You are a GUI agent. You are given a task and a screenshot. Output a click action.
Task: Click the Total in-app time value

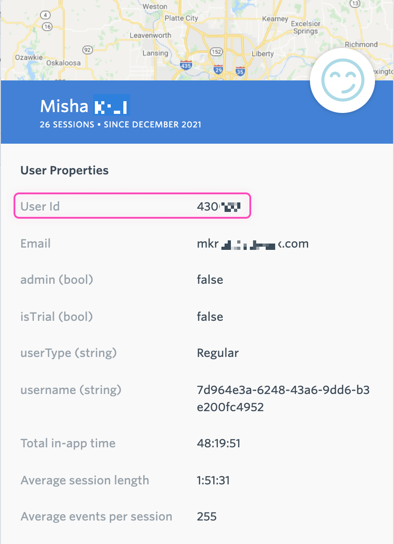click(x=218, y=443)
